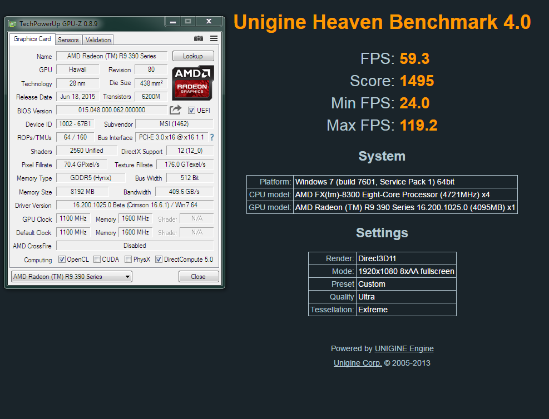Click the GPU-Z Close button
Viewport: 549px width, 419px height.
(199, 277)
